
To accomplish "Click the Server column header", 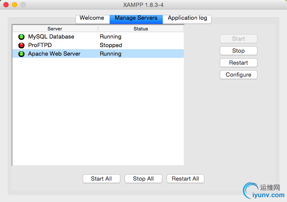I will click(x=55, y=29).
